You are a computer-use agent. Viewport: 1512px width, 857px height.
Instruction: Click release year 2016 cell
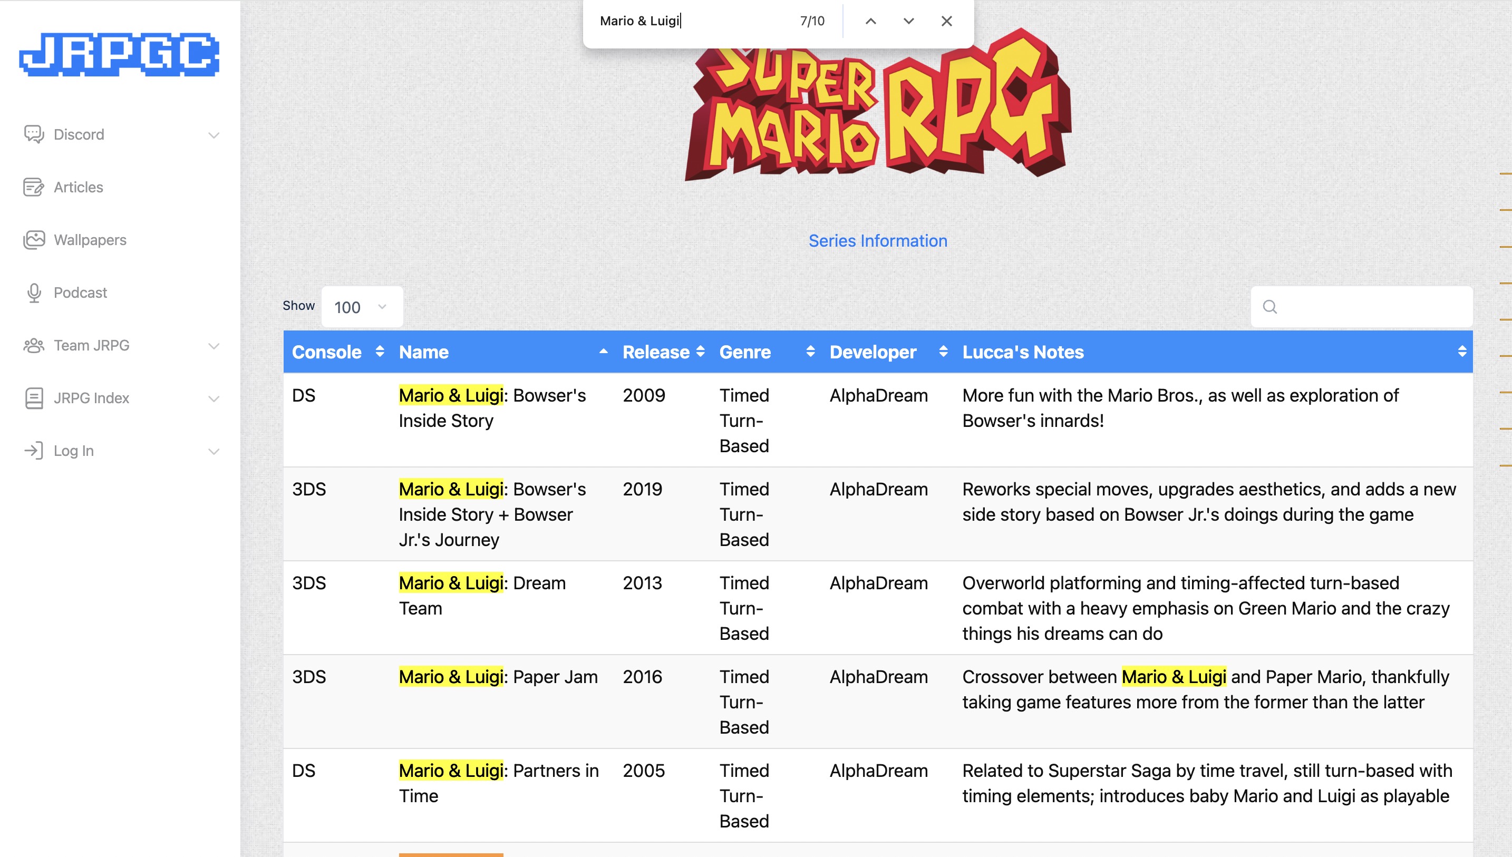click(642, 677)
